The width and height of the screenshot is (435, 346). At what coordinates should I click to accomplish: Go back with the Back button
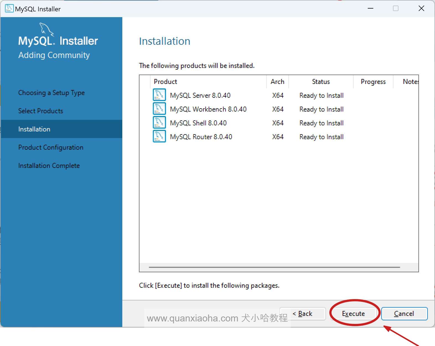303,314
